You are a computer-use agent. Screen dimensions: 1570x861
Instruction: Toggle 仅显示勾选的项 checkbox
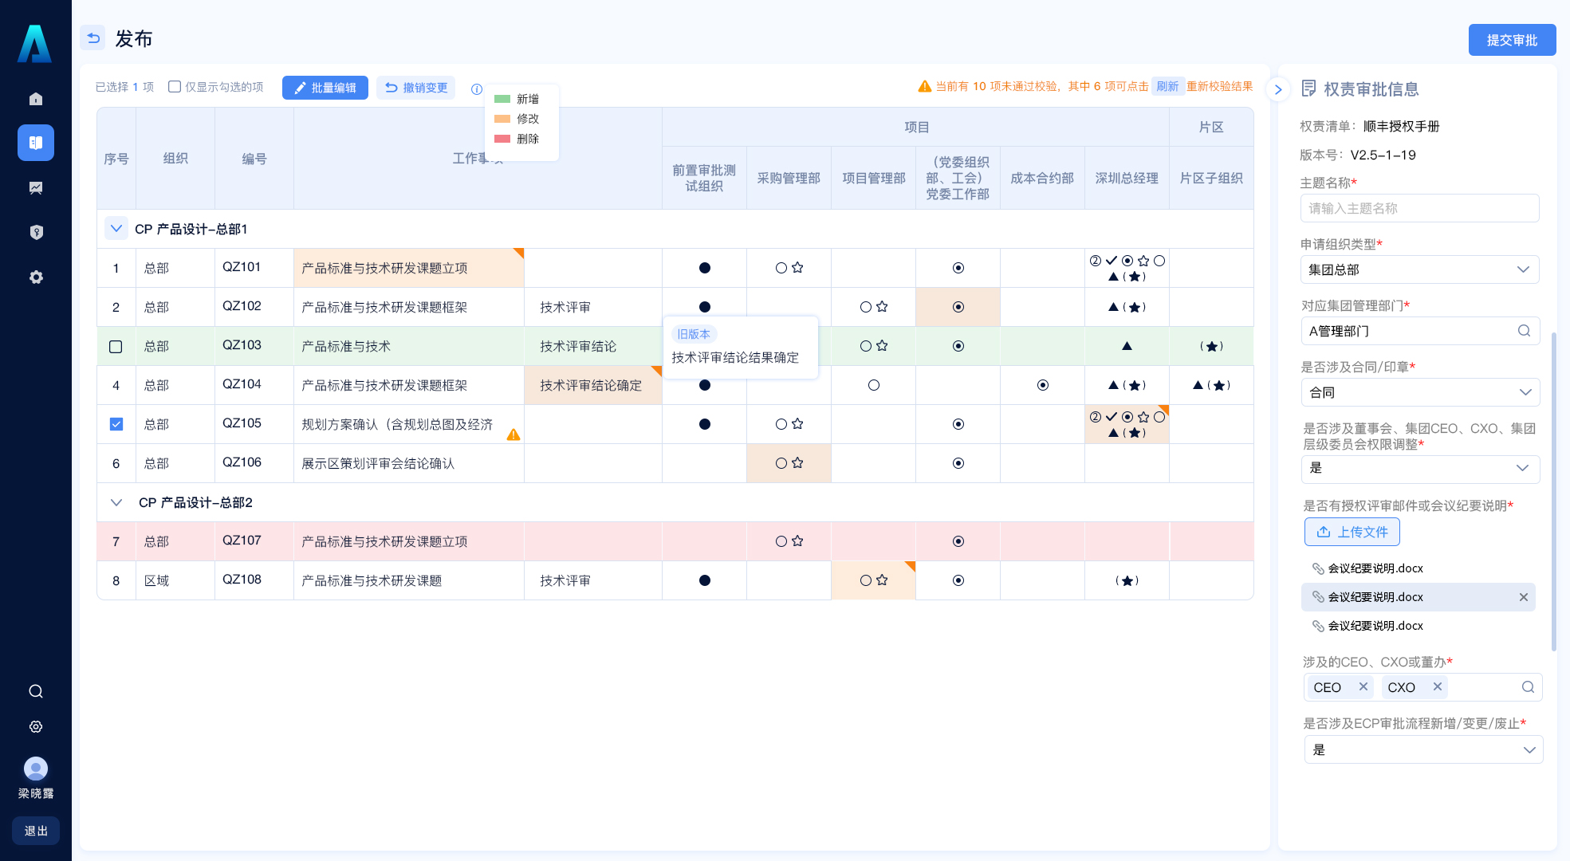(175, 89)
